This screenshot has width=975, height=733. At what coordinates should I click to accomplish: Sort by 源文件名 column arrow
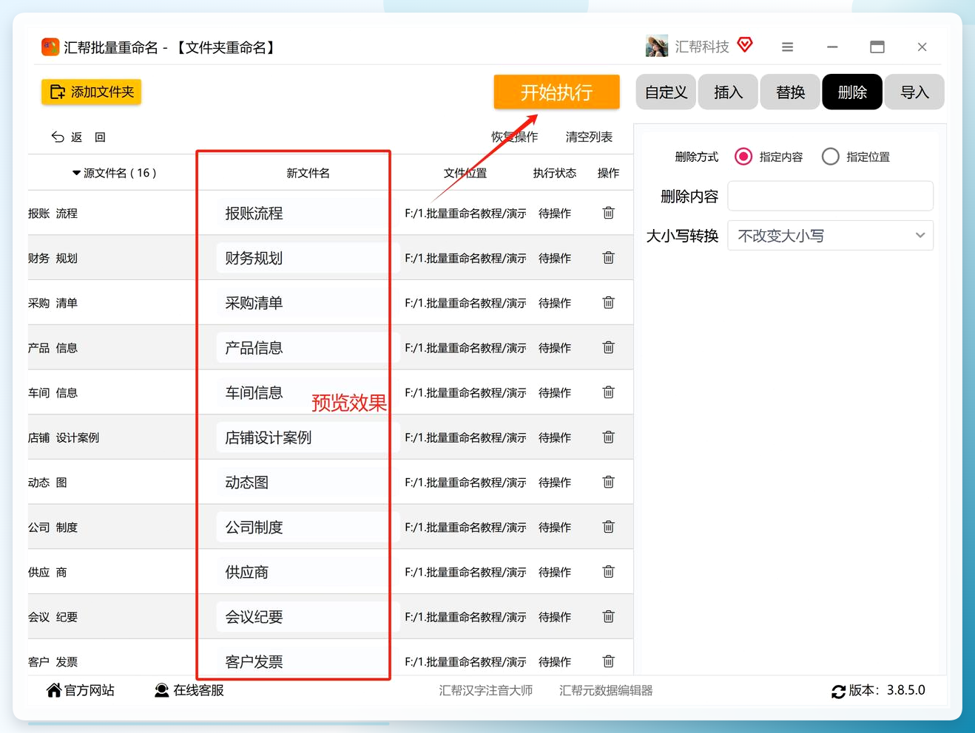(76, 173)
